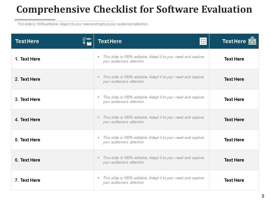Select the '7. Text Here' row label

[28, 180]
